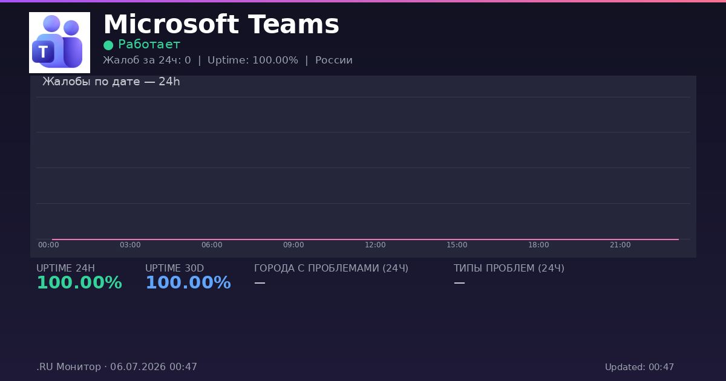The image size is (726, 381).
Task: Click the 'Жалоб за 24ч: 0' text
Action: click(x=147, y=60)
